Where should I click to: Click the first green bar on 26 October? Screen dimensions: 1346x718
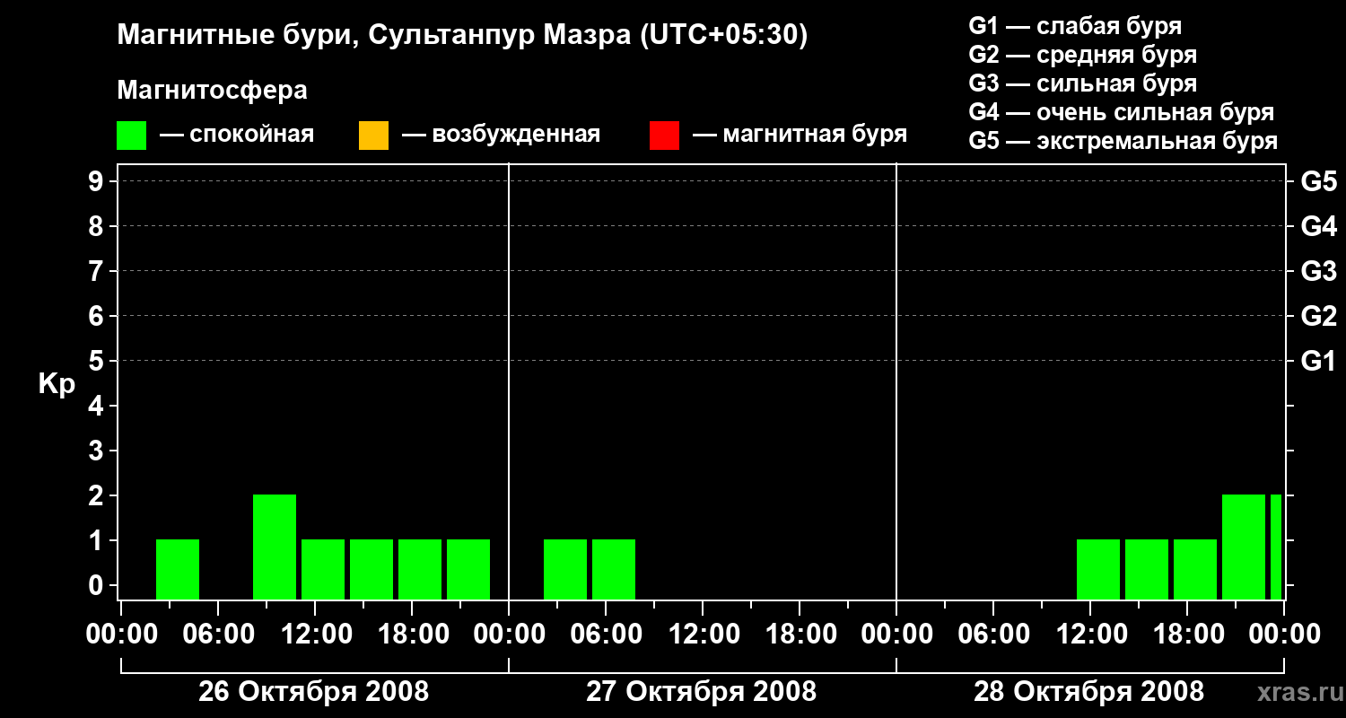178,569
